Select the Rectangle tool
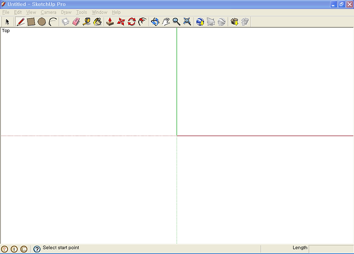 click(x=31, y=22)
